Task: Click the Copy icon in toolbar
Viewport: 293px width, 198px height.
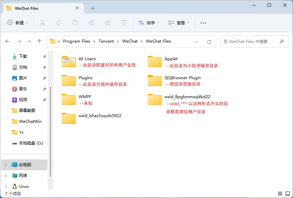Action: pyautogui.click(x=59, y=23)
